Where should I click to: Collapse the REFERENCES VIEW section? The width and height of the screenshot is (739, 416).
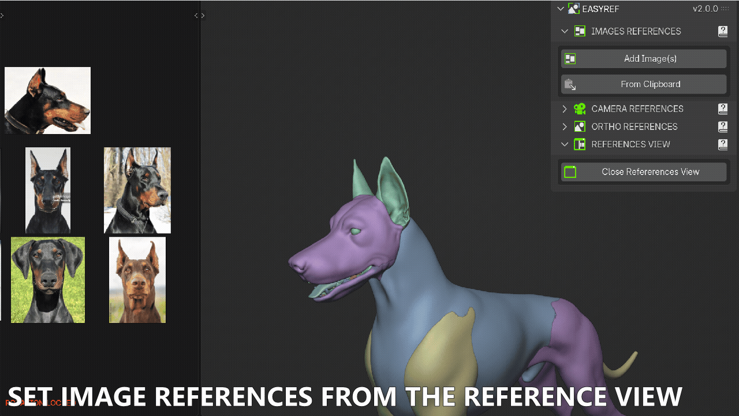tap(565, 144)
